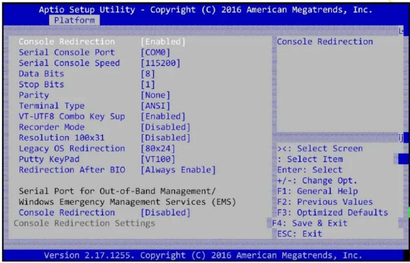Open the Stop Bits [1] value
This screenshot has width=410, height=263.
[148, 85]
